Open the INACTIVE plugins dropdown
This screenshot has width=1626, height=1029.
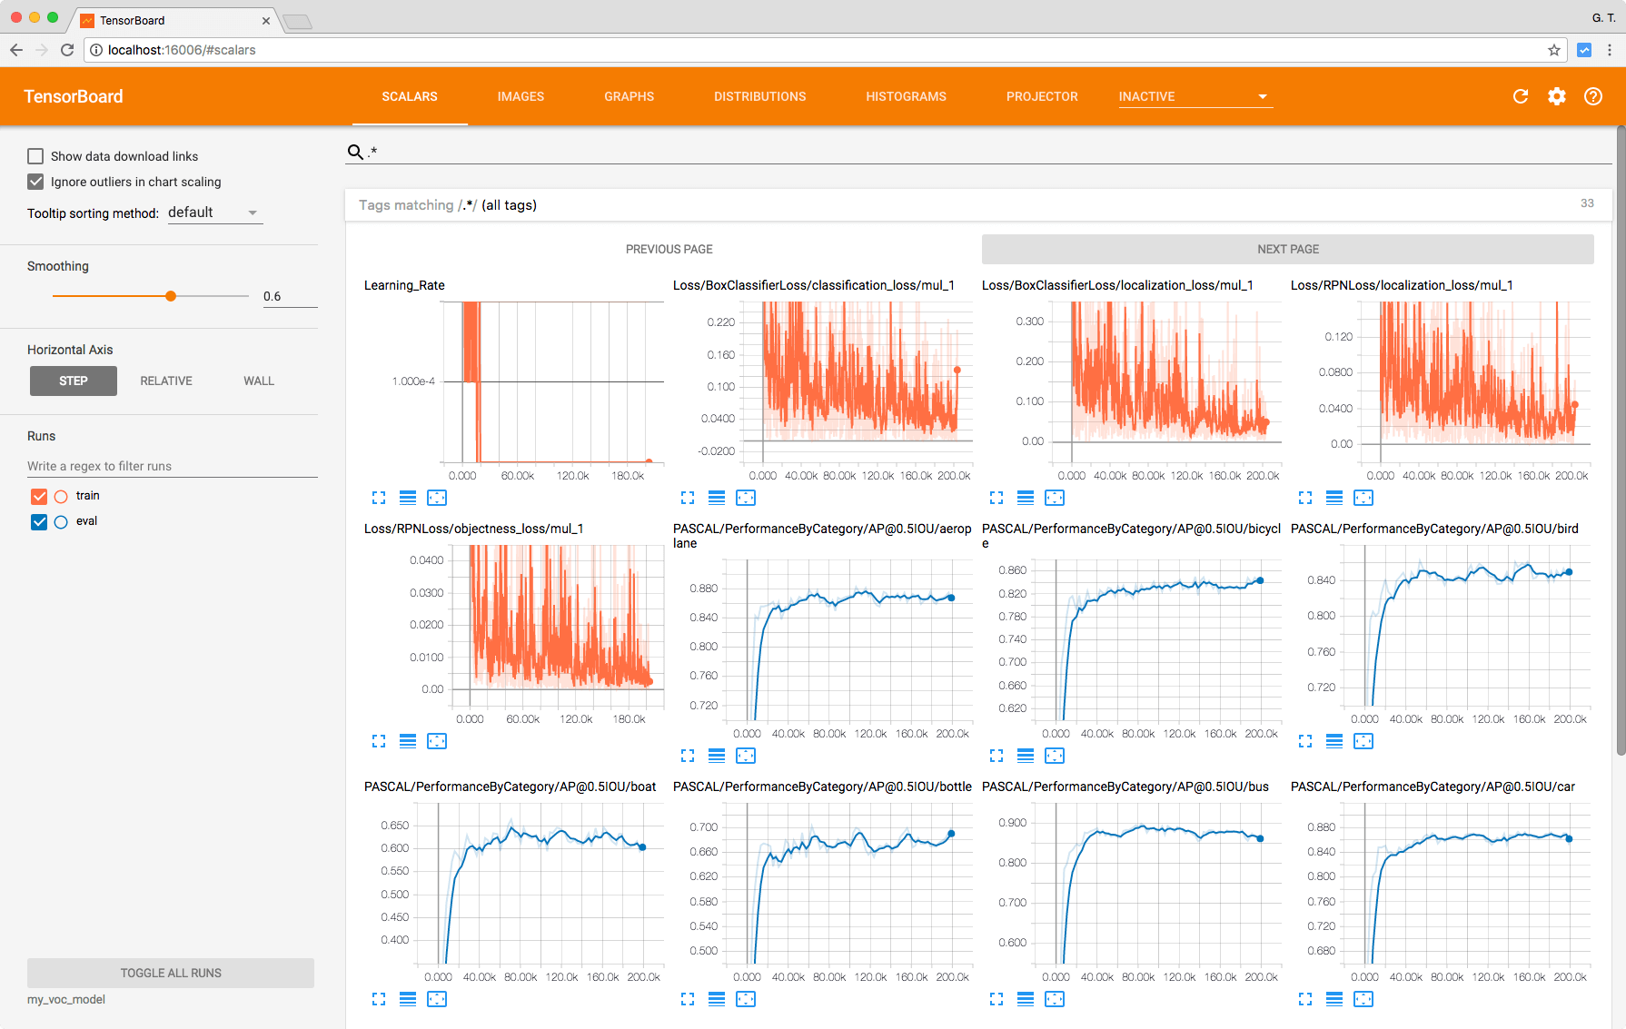[1195, 96]
